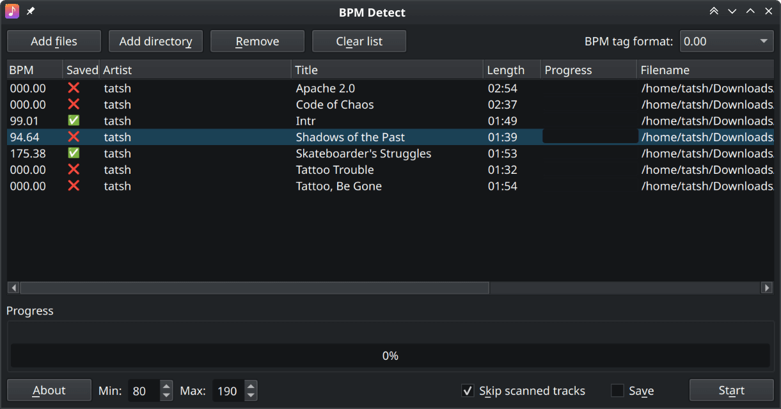
Task: Click the BPM Detect app icon in titlebar
Action: pyautogui.click(x=12, y=12)
